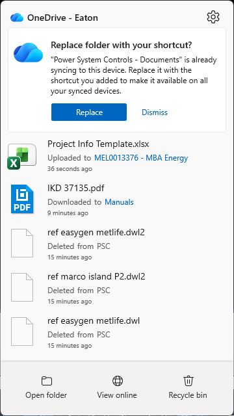Click the OneDrive - Eaton title text
Viewport: 234px width, 416px height.
[x=62, y=18]
